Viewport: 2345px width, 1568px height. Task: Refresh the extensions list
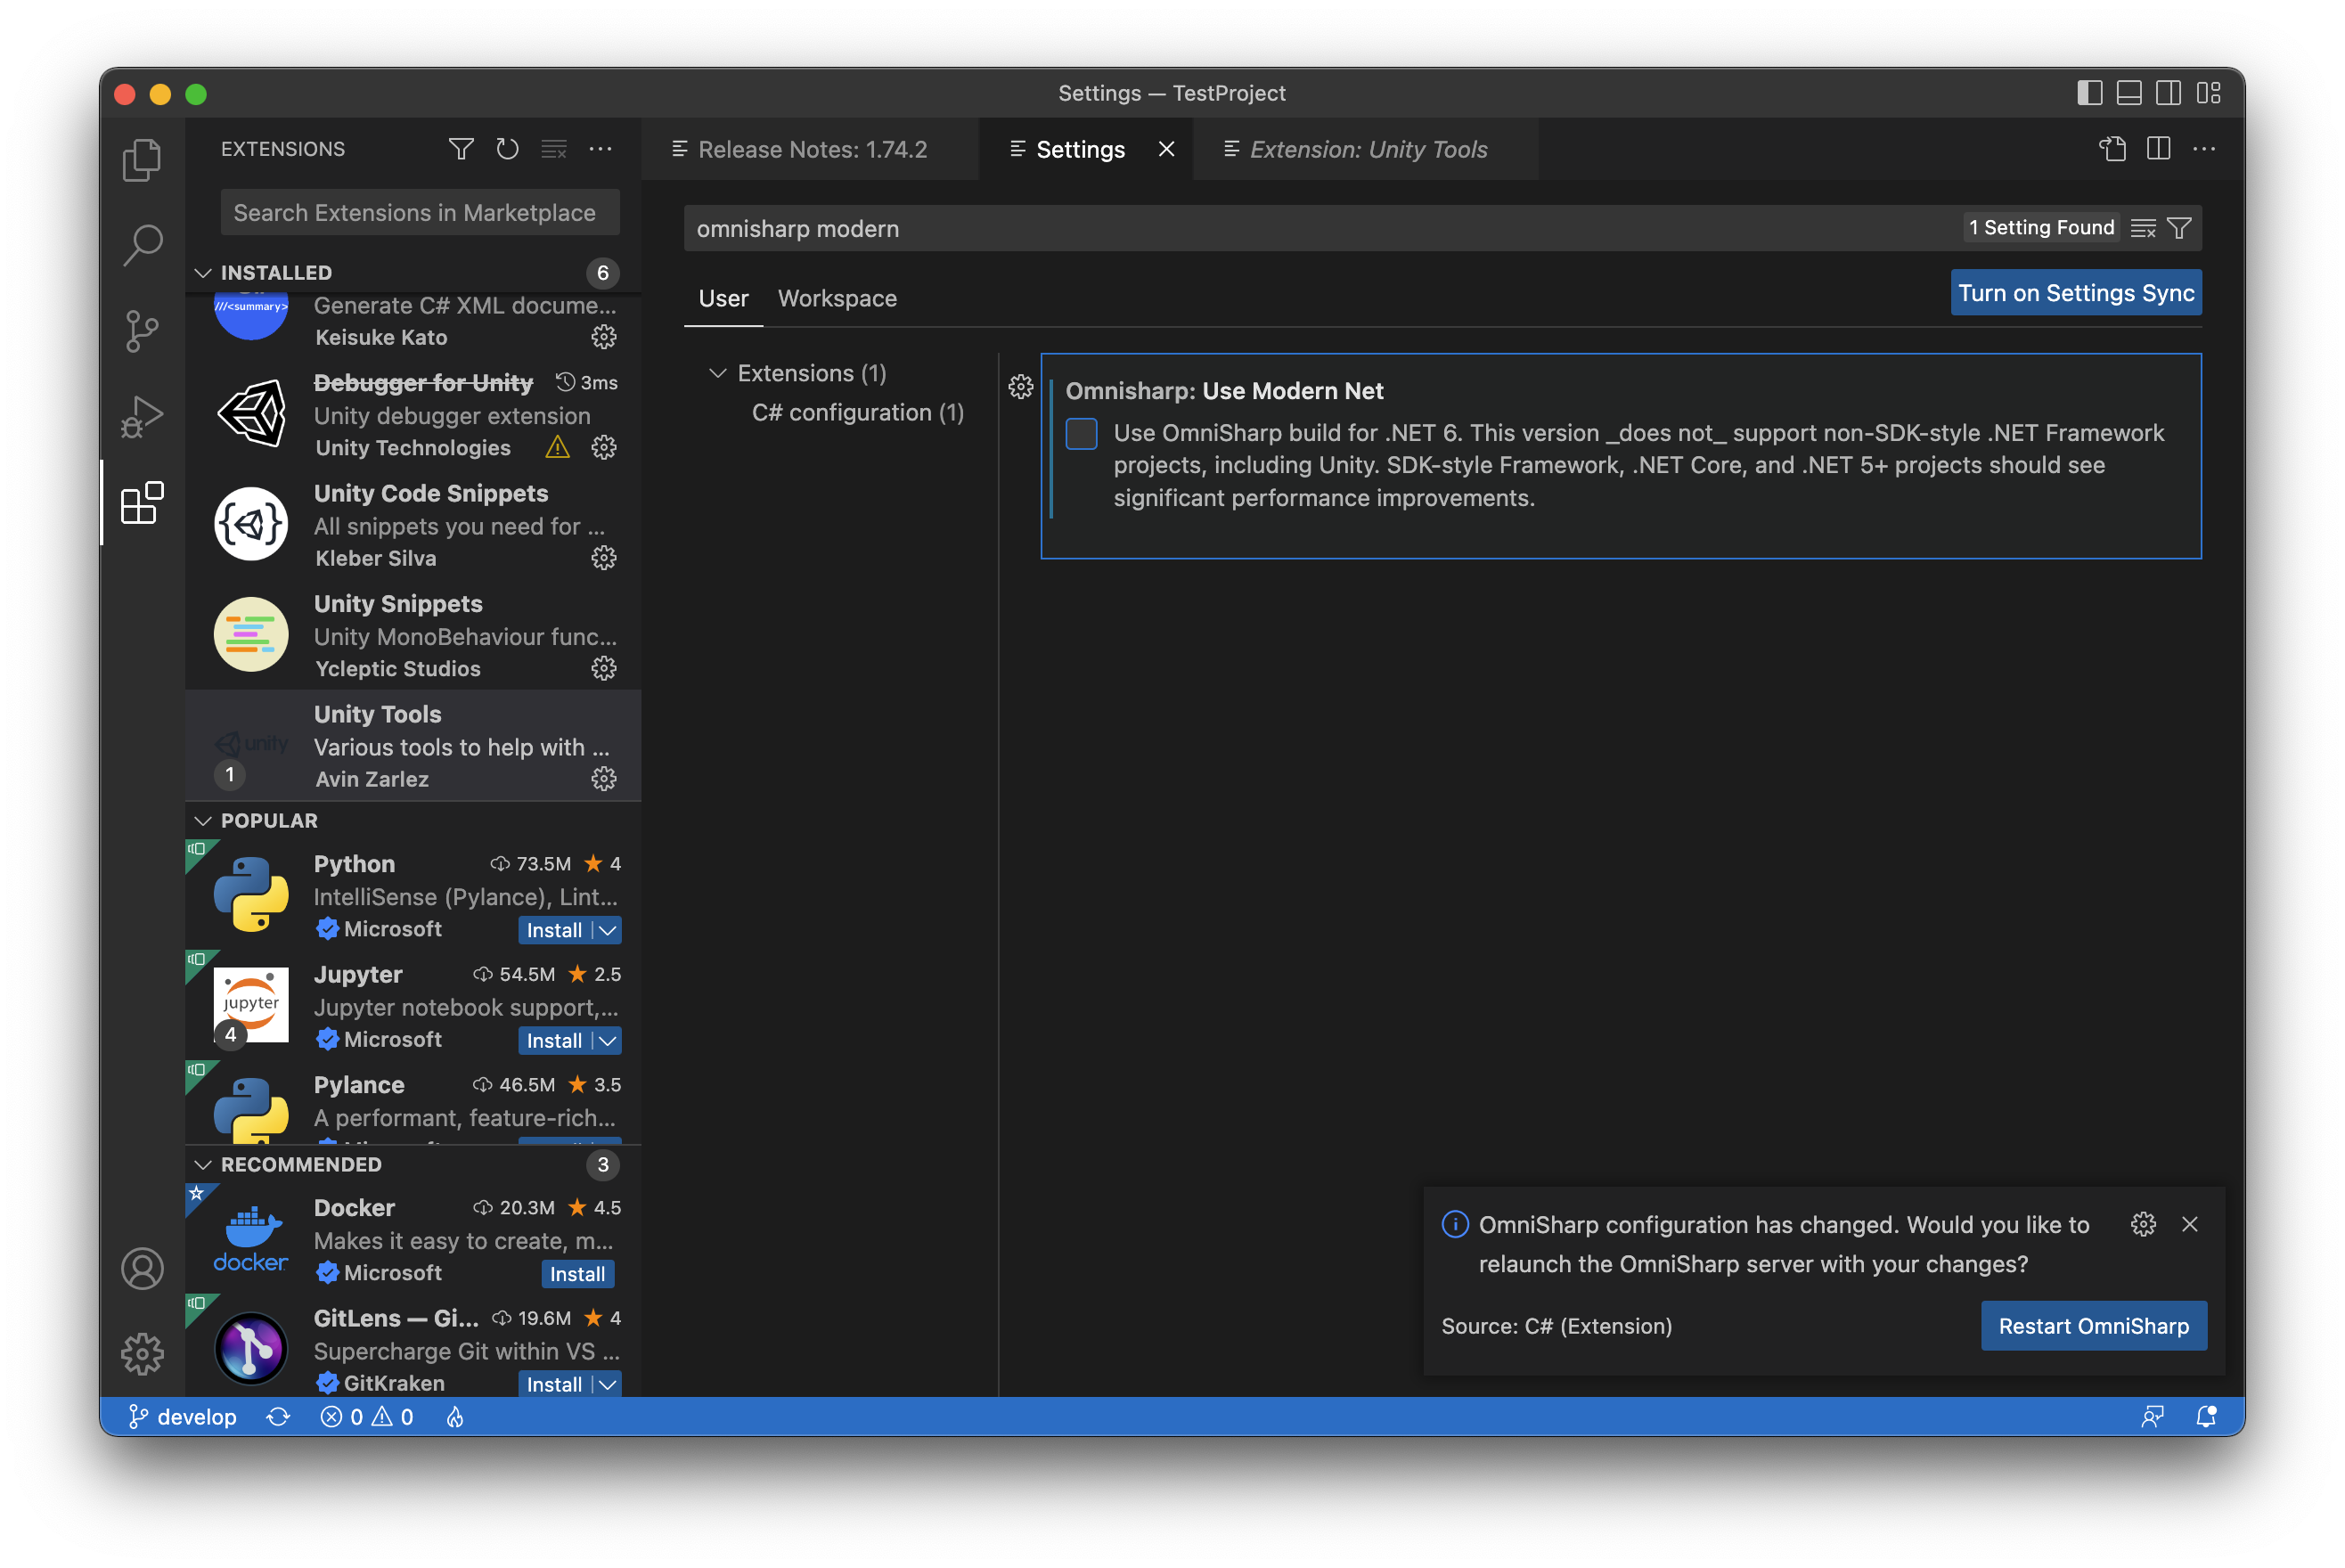pyautogui.click(x=507, y=149)
